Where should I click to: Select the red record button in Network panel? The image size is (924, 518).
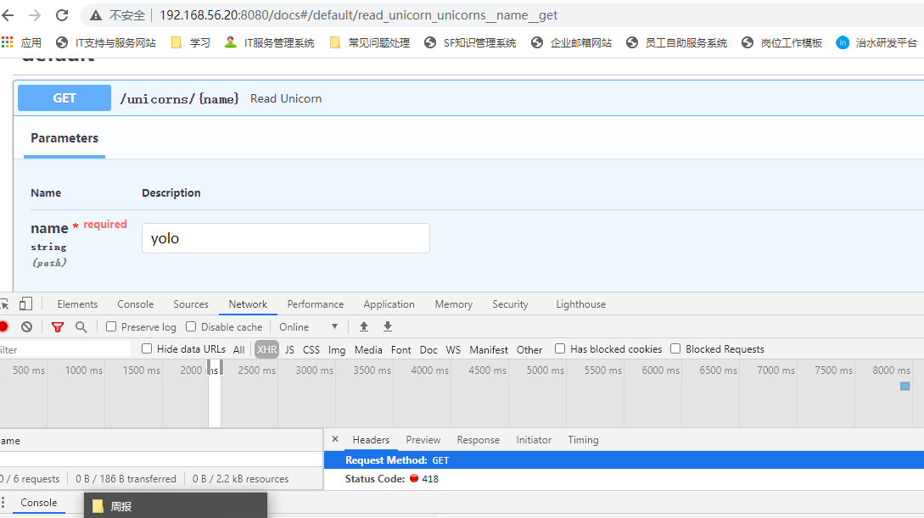(x=4, y=326)
